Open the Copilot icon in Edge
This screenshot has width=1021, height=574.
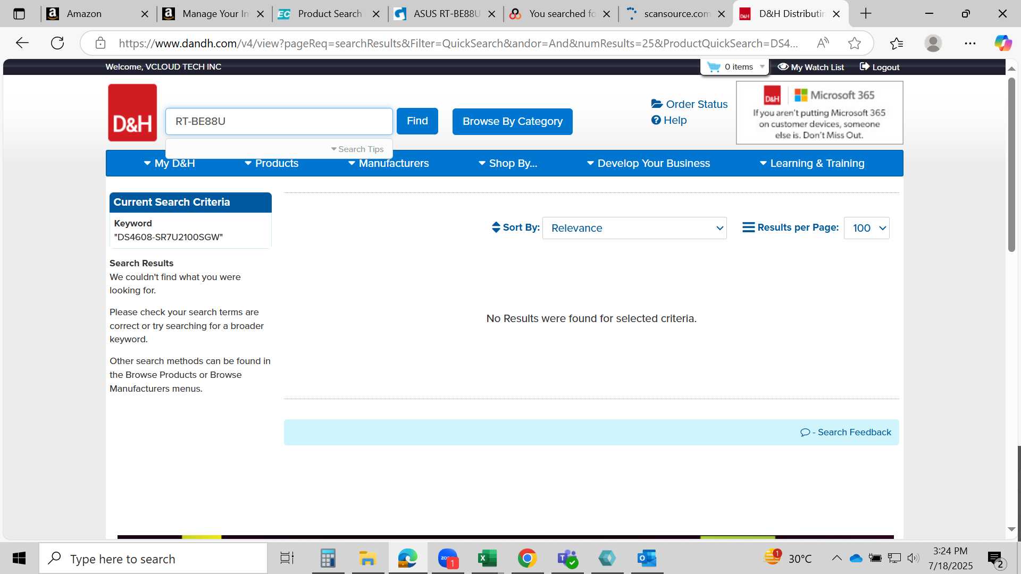click(1003, 43)
